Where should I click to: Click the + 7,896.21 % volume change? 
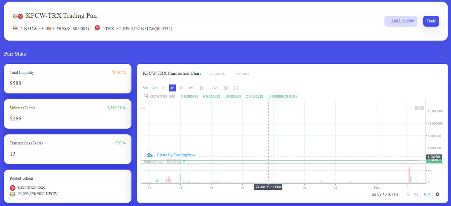click(115, 108)
